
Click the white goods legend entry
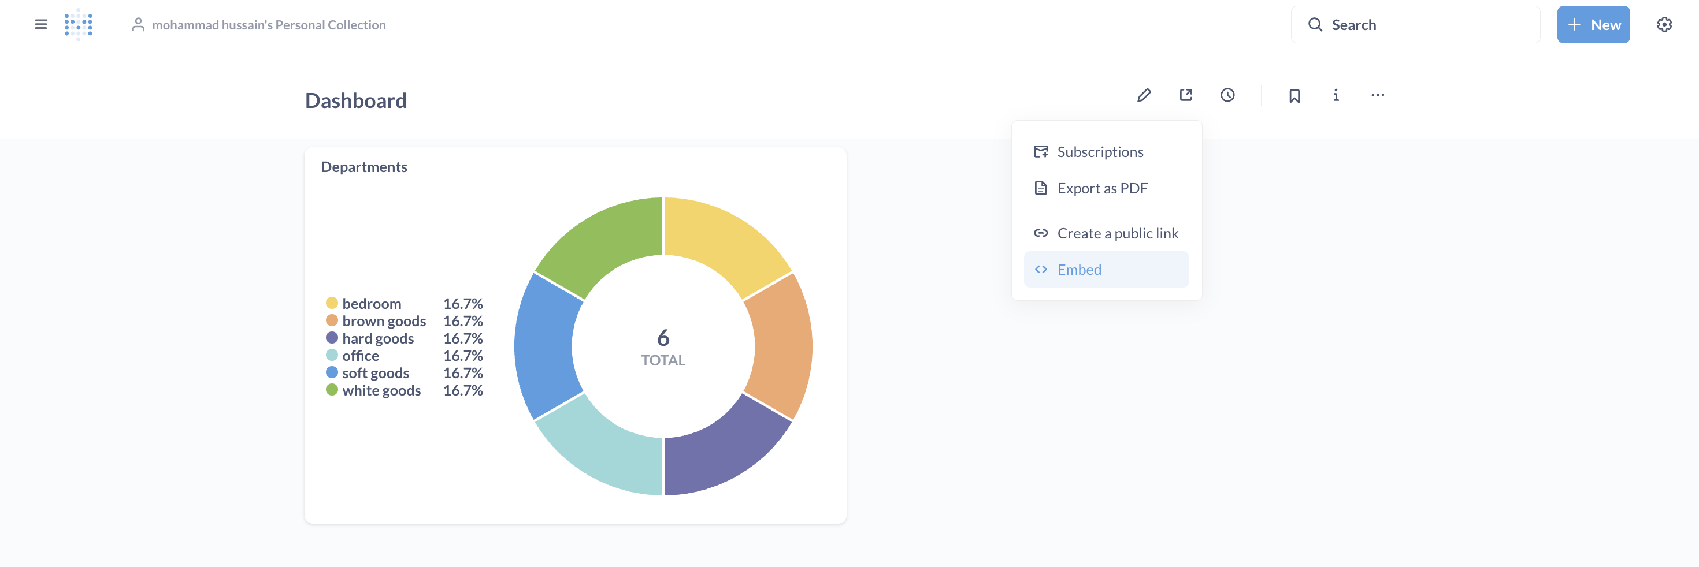pyautogui.click(x=381, y=391)
